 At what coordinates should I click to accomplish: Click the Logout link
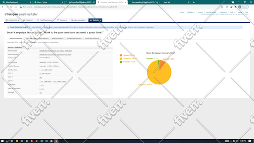[240, 12]
